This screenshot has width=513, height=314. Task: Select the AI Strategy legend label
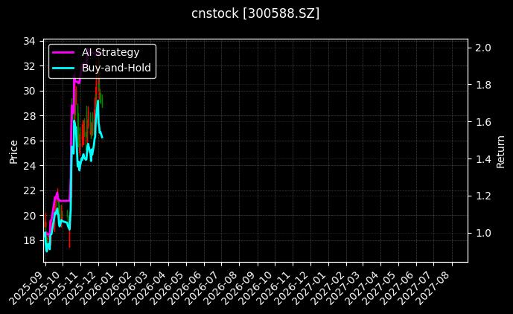point(111,52)
